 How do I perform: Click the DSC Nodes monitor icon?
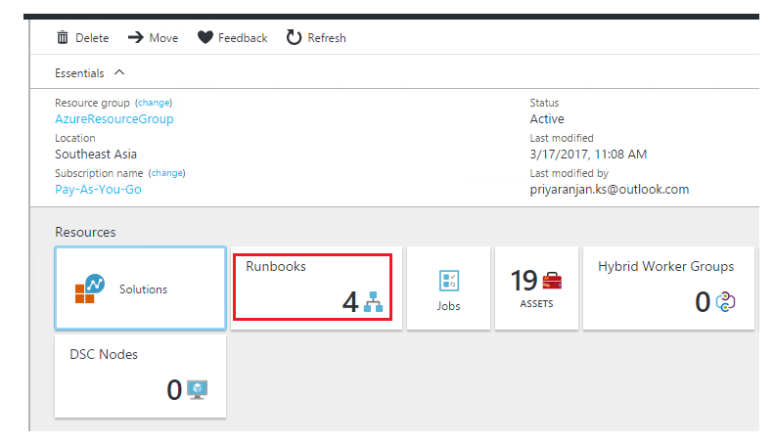pos(198,390)
